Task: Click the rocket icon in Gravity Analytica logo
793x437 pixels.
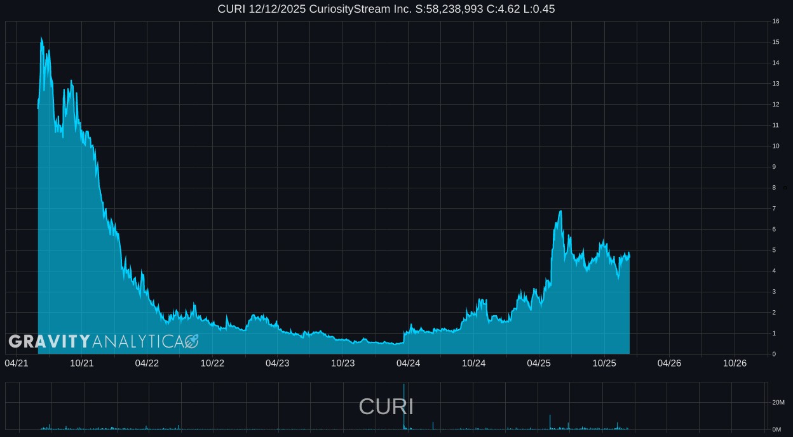Action: click(x=191, y=342)
